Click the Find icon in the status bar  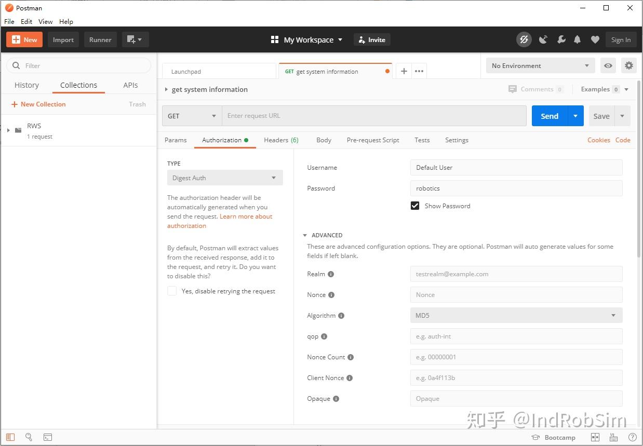[29, 437]
